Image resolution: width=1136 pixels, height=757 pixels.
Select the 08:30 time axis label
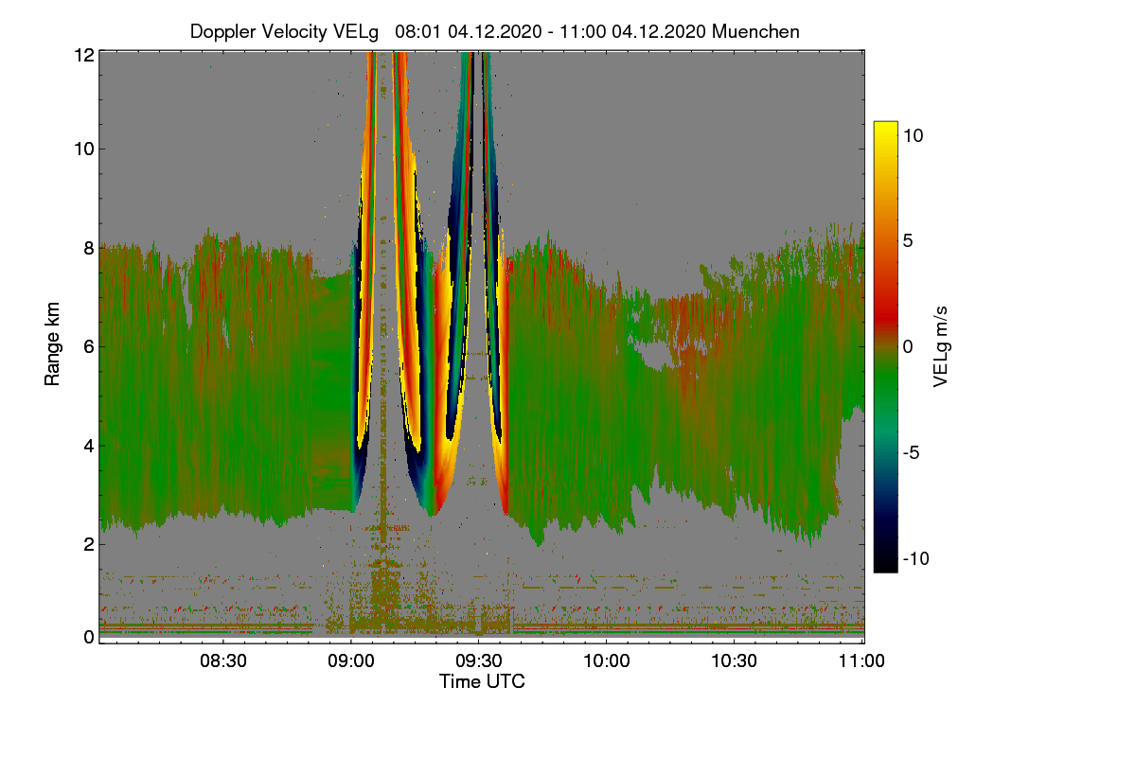click(x=223, y=661)
